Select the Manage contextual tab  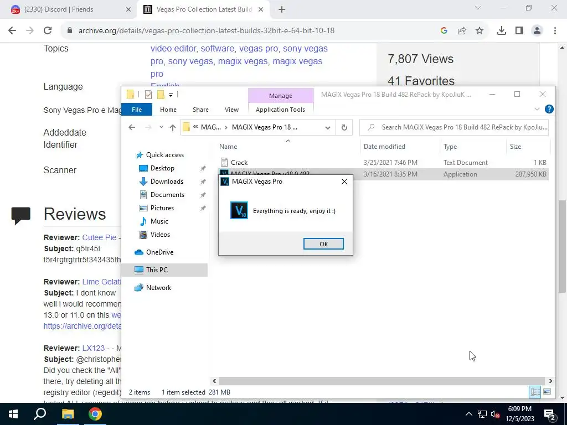(x=281, y=96)
